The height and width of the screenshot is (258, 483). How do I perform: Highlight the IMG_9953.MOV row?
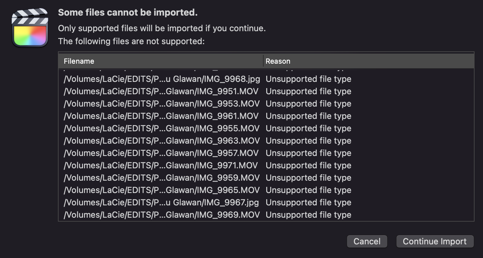(161, 104)
